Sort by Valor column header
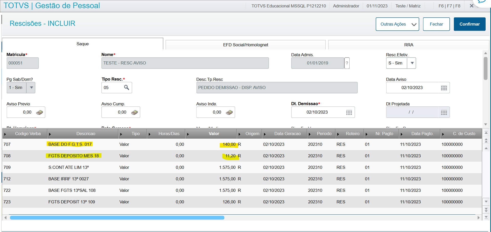Viewport: 491px width, 232px height. pyautogui.click(x=211, y=134)
